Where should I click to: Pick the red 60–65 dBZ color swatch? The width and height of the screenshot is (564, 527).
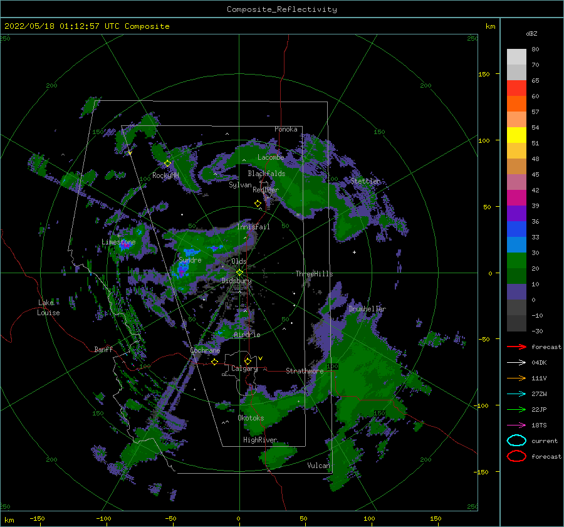[516, 88]
